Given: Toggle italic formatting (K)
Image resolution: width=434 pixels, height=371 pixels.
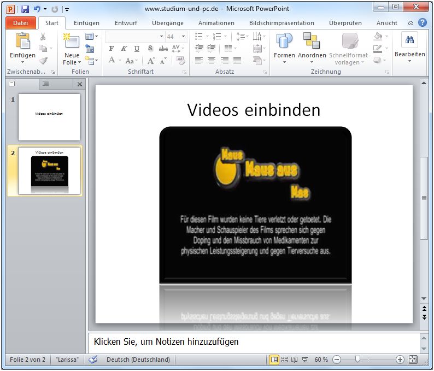Looking at the screenshot, I should (124, 49).
